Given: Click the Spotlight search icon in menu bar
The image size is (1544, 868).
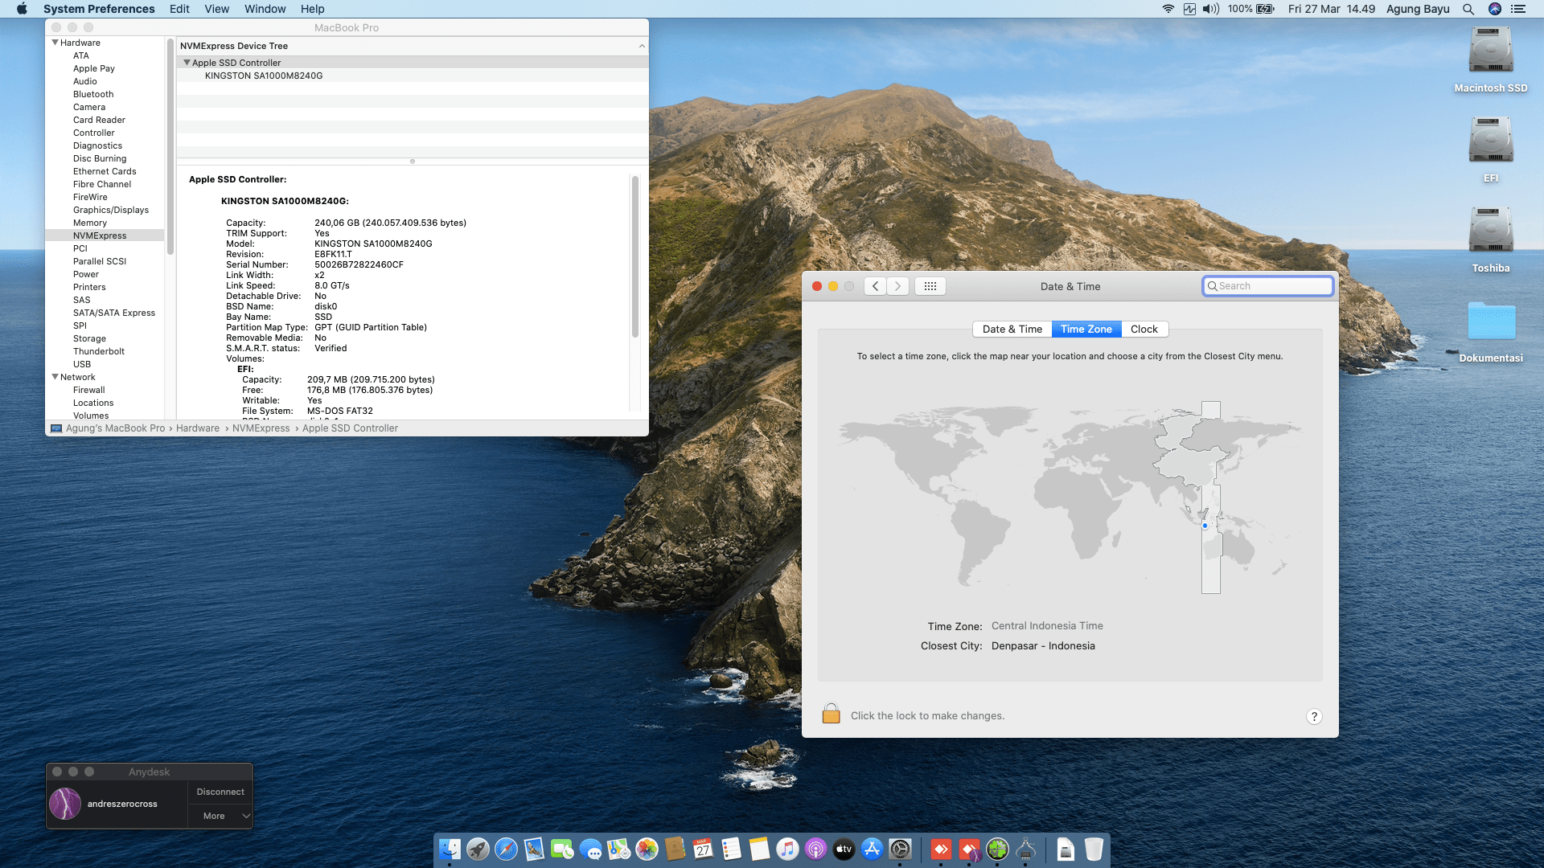Looking at the screenshot, I should tap(1468, 9).
